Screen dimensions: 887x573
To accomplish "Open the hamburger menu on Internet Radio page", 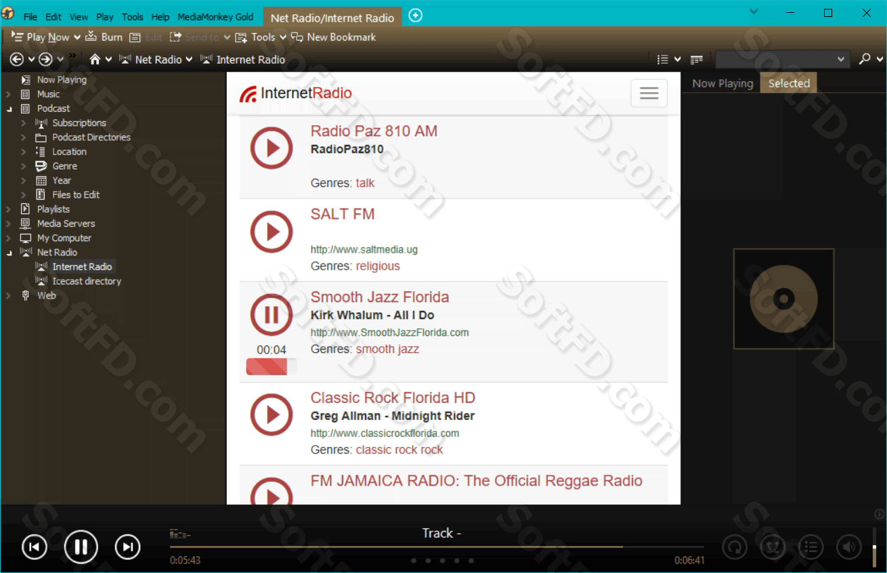I will 649,93.
